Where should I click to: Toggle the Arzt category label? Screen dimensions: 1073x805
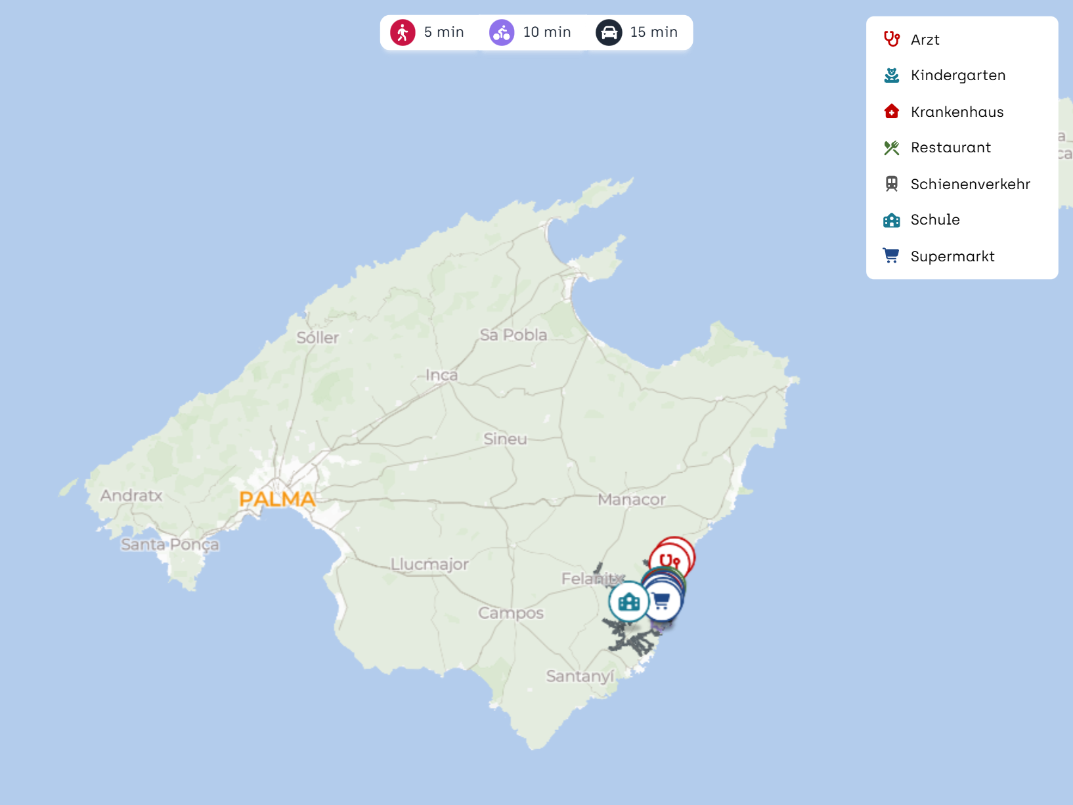coord(925,39)
